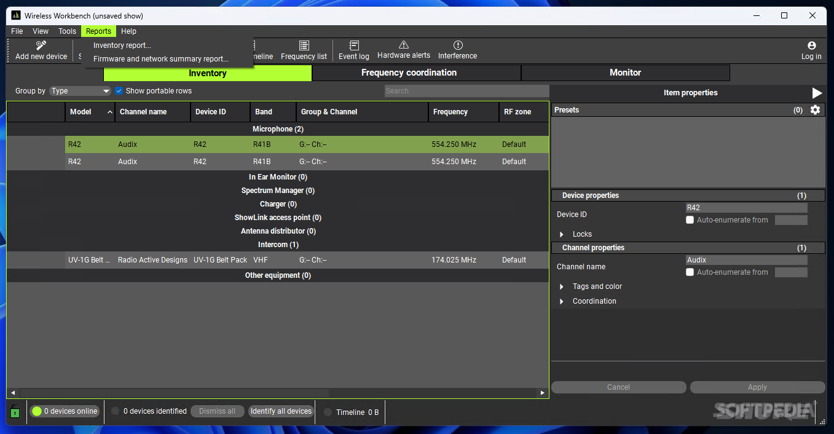The width and height of the screenshot is (834, 434).
Task: Click the Apply button
Action: coord(757,387)
